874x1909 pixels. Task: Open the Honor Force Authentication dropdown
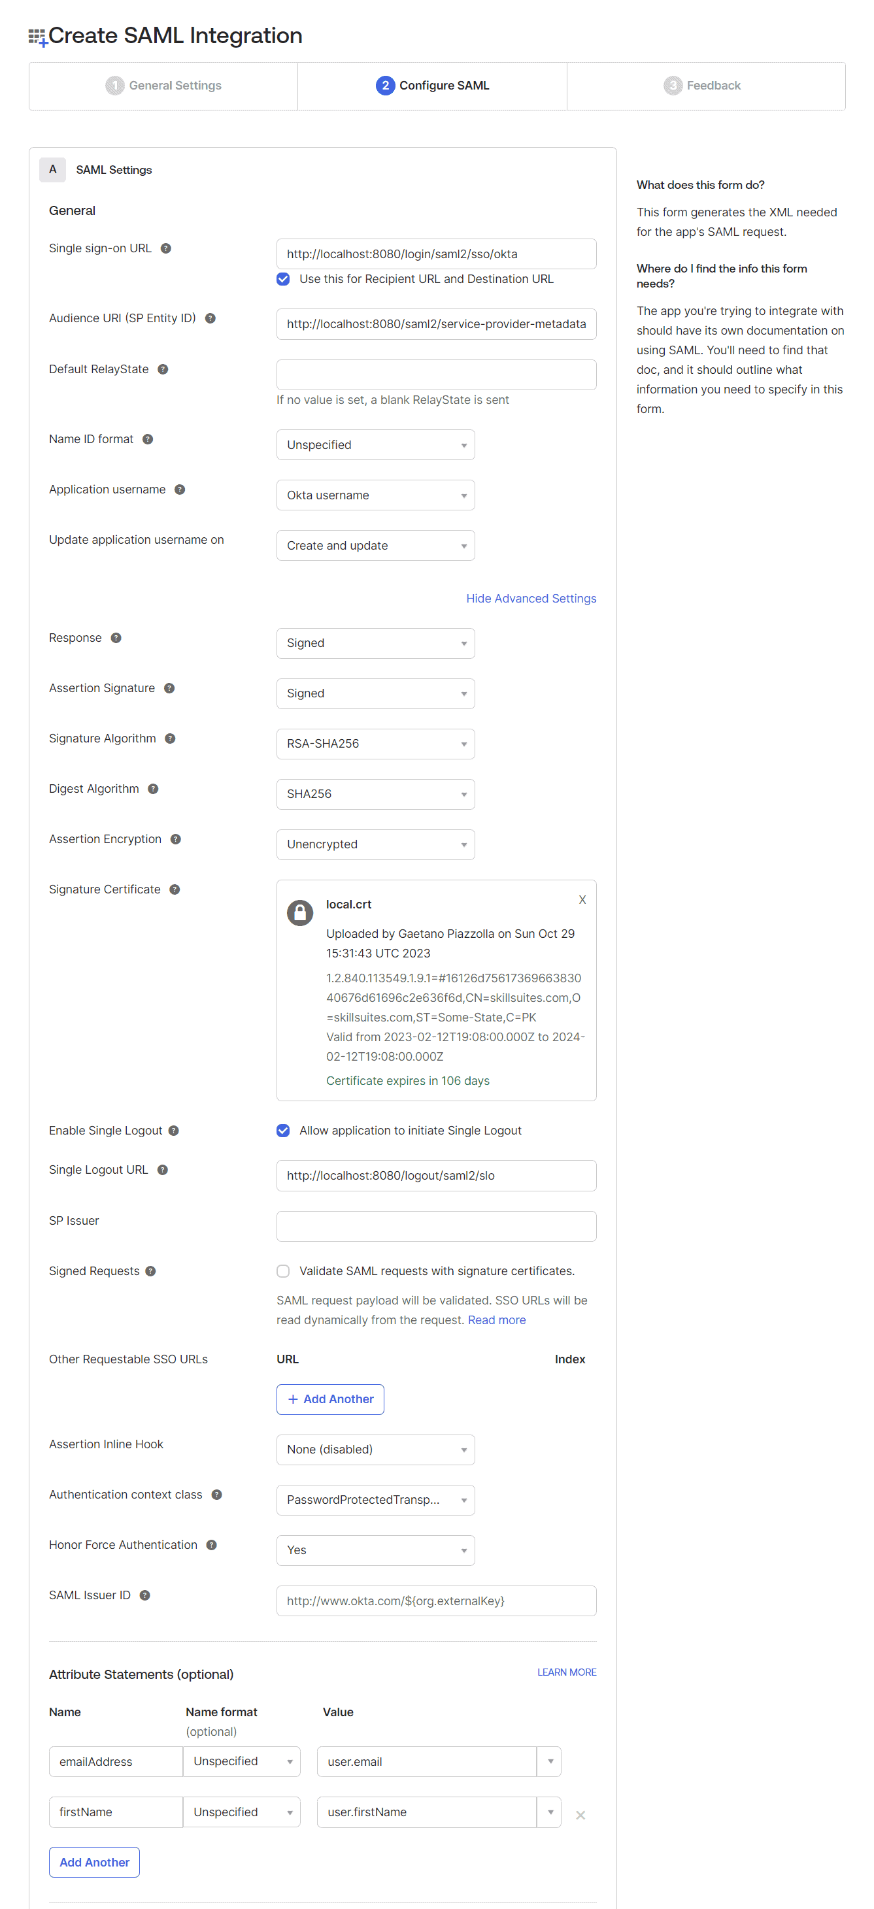coord(375,1550)
